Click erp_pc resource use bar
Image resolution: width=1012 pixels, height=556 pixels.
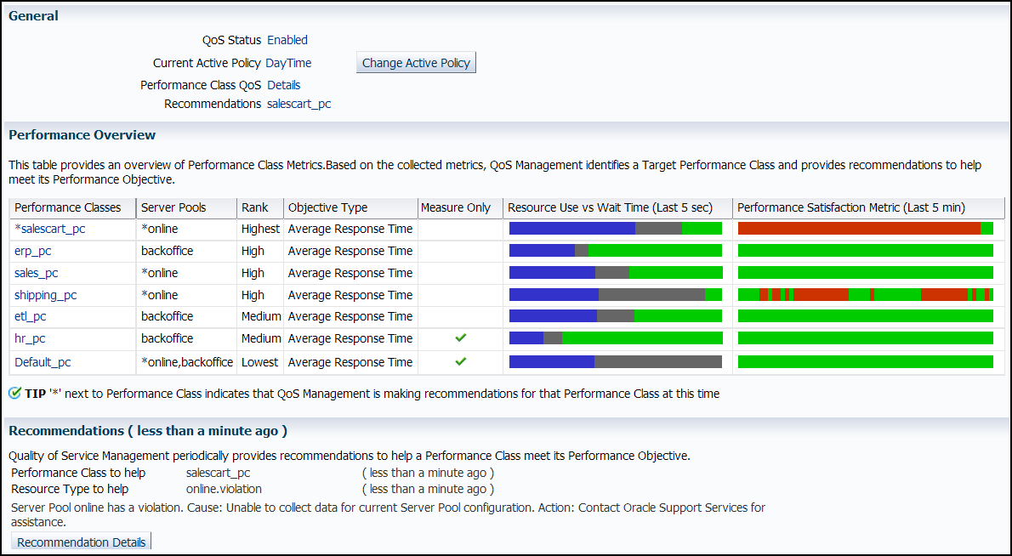tap(616, 250)
